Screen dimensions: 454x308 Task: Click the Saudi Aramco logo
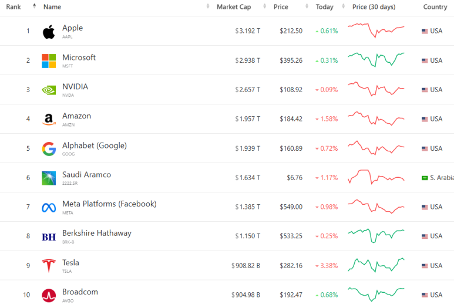pos(49,178)
